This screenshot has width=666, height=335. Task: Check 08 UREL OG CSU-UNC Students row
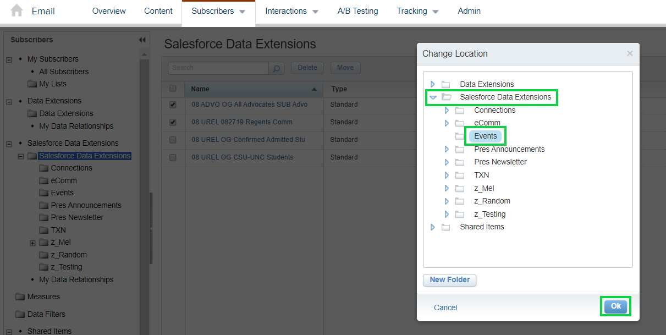point(173,157)
